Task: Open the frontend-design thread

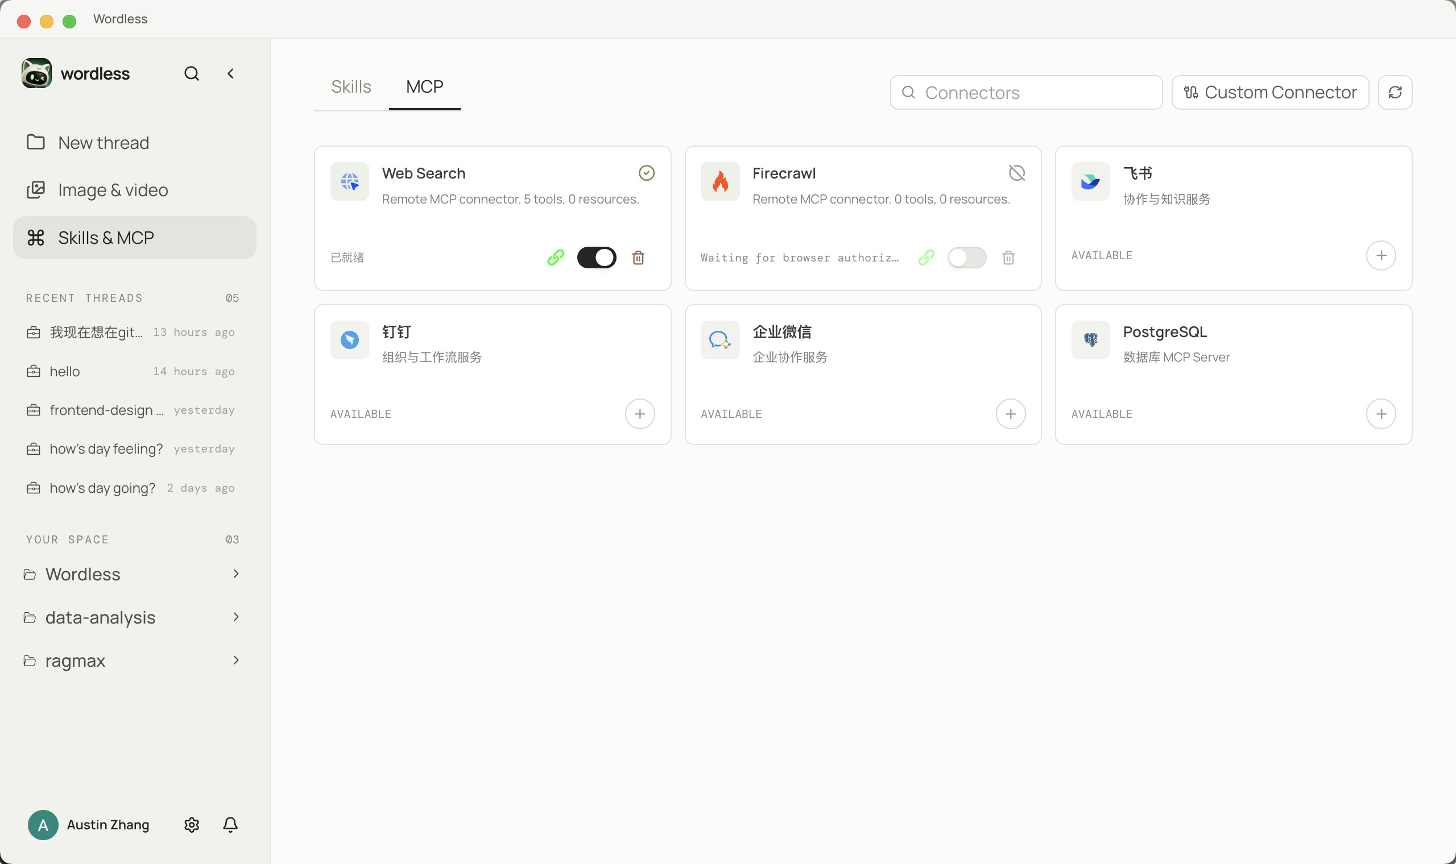Action: pyautogui.click(x=132, y=410)
